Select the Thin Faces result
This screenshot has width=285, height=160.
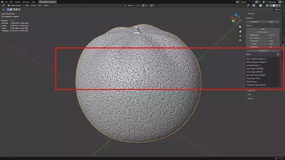pyautogui.click(x=253, y=78)
